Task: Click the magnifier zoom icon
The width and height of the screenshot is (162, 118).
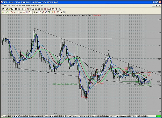Action: click(36, 9)
